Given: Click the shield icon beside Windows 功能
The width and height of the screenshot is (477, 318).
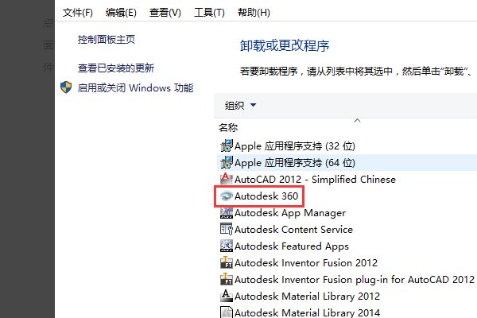Looking at the screenshot, I should point(66,87).
